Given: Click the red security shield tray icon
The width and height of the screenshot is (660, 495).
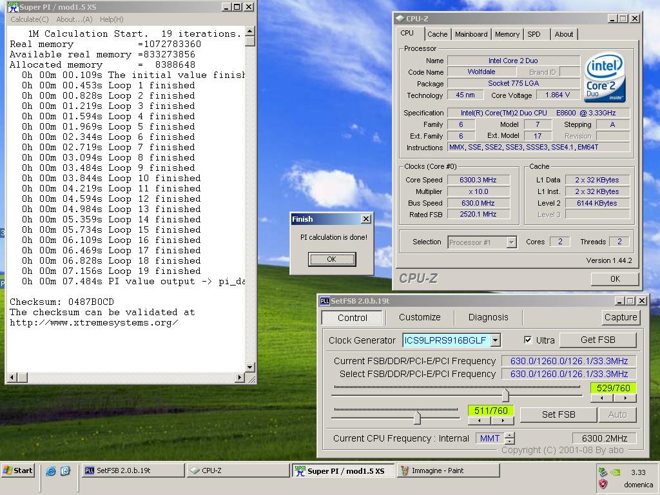Looking at the screenshot, I should pos(603,485).
